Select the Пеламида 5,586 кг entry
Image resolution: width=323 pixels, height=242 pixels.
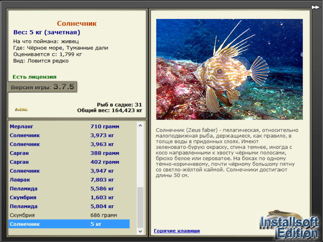pos(69,189)
